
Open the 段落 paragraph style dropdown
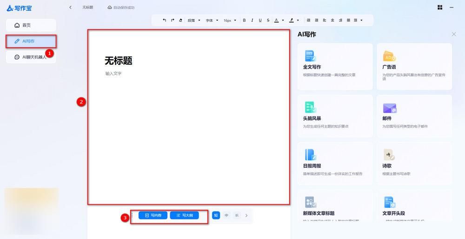194,20
